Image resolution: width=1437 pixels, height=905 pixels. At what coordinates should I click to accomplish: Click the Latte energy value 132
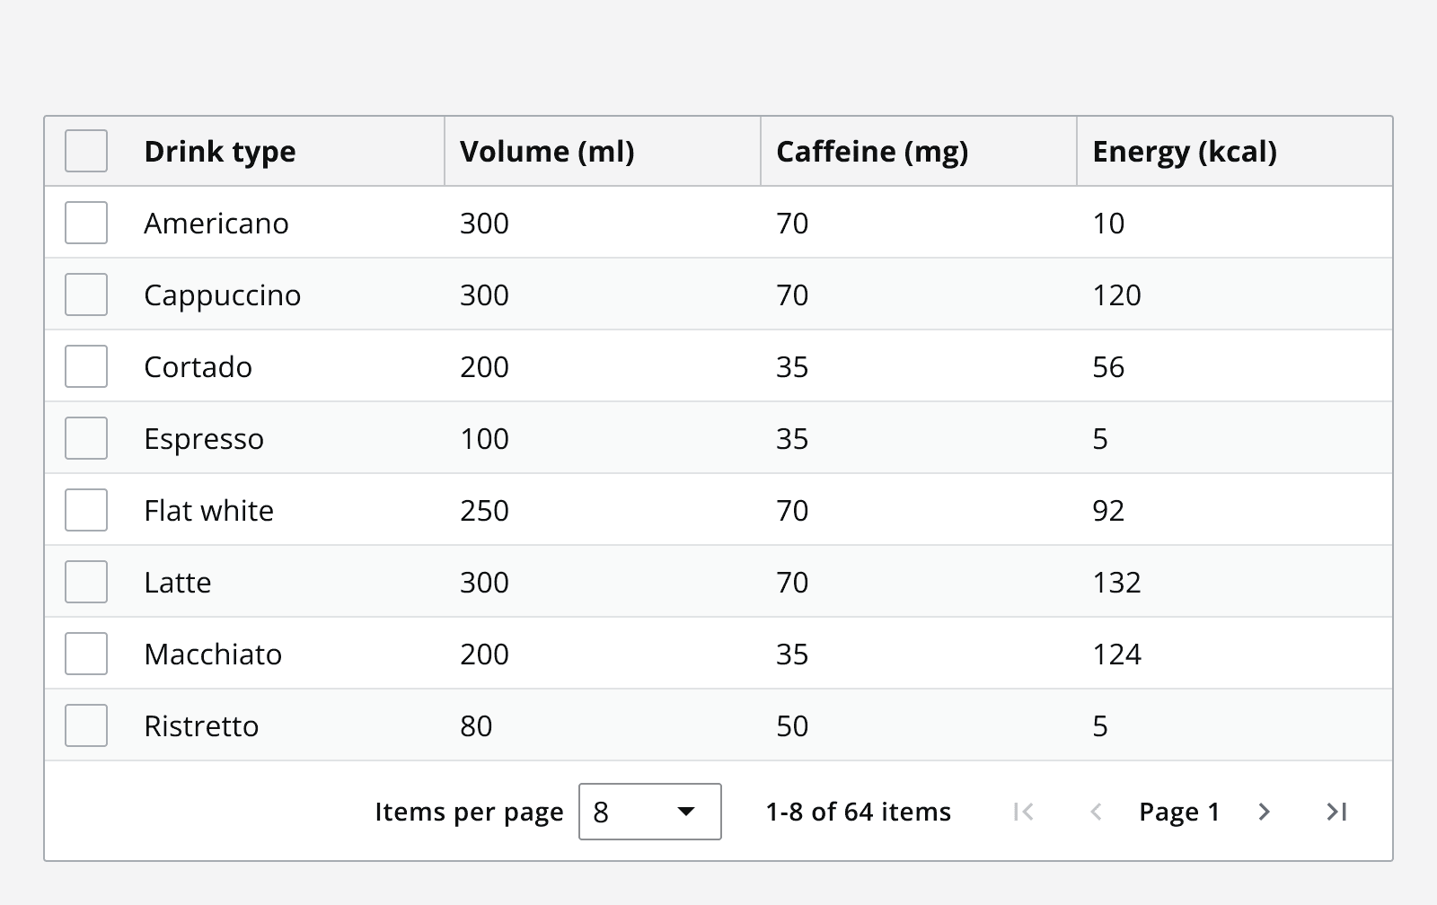(1116, 582)
